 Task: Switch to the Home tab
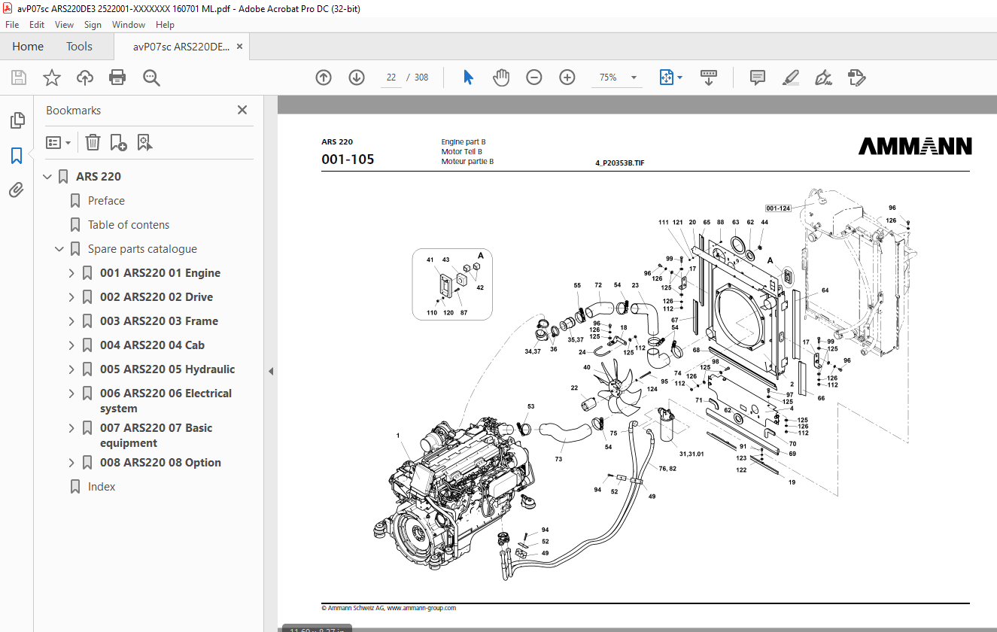coord(28,47)
